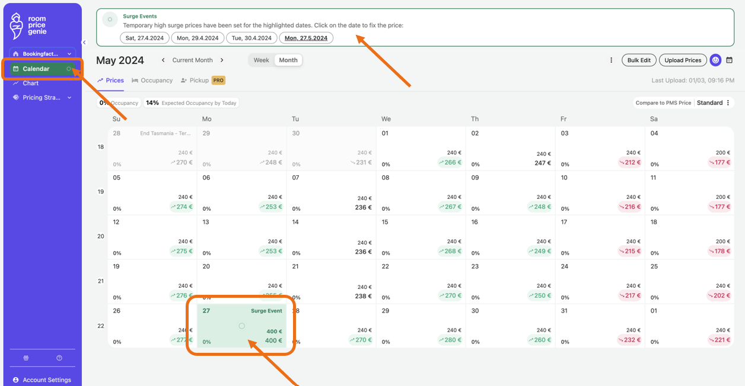Advance to next month arrow

point(222,60)
